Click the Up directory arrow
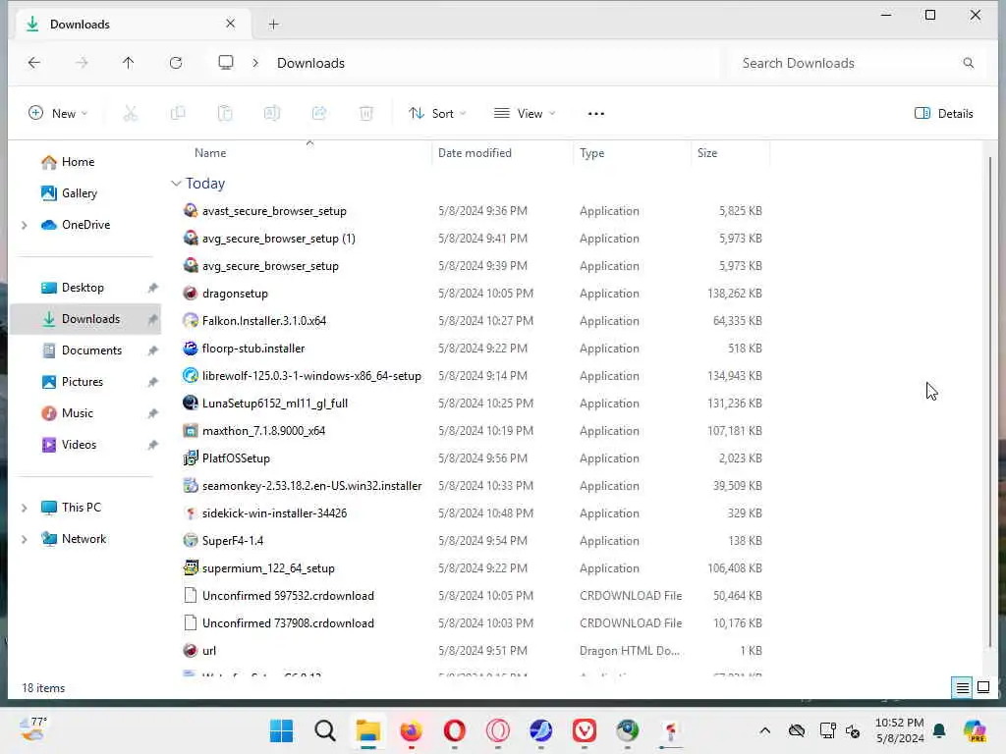The width and height of the screenshot is (1006, 754). (129, 62)
